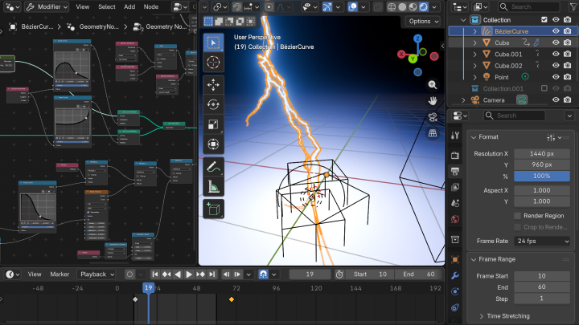Screen dimensions: 579x325
Task: Click the resolution percentage 100% slider
Action: [543, 176]
